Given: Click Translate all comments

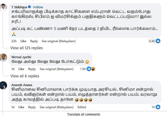Looking at the screenshot, I should [x=84, y=114].
